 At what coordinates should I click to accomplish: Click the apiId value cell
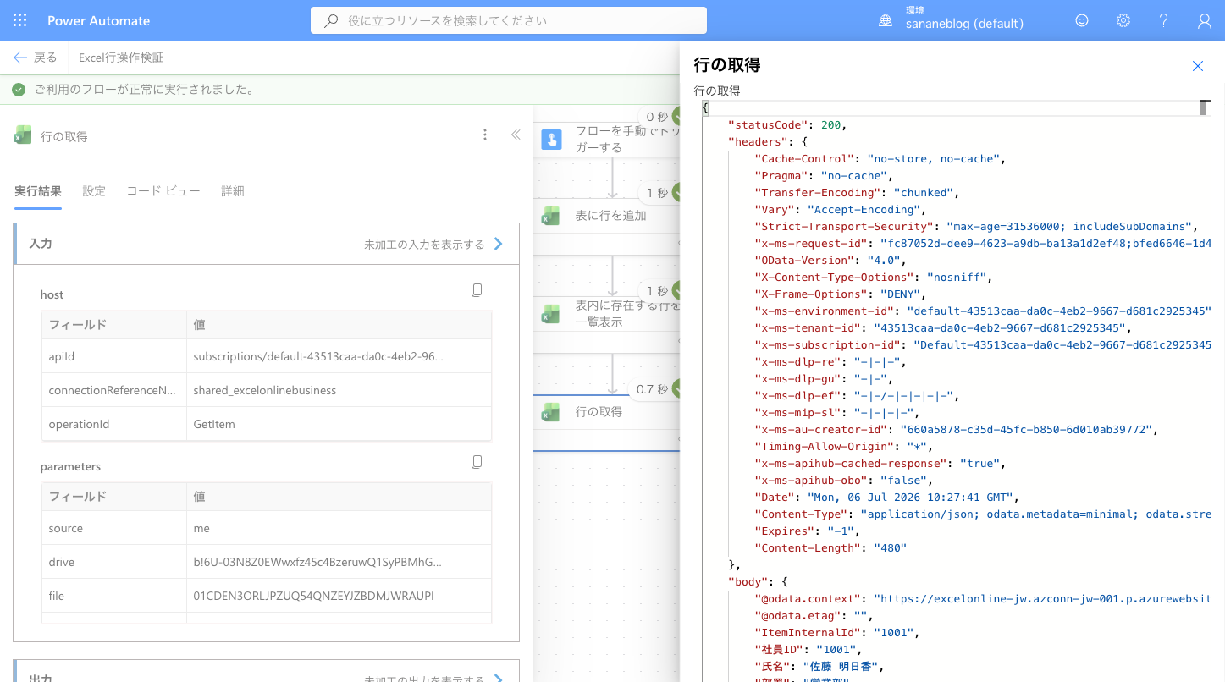(x=339, y=356)
